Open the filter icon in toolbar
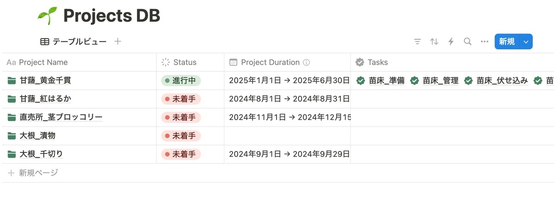This screenshot has width=554, height=198. 417,41
